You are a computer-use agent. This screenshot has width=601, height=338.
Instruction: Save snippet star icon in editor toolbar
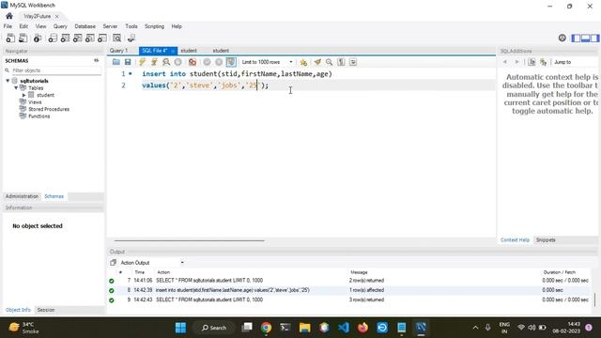click(x=303, y=62)
